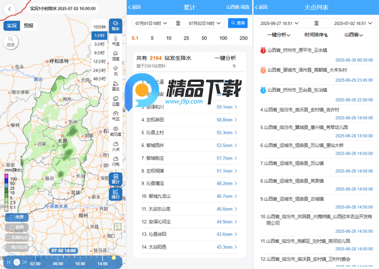Select the 25 rainfall threshold tab
The width and height of the screenshot is (379, 269).
(x=186, y=38)
